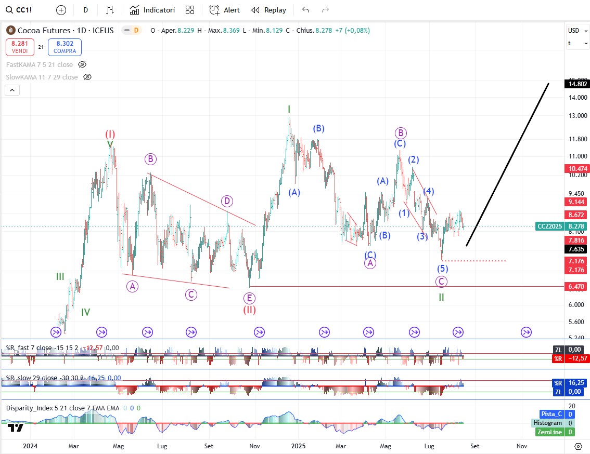Undo the last chart action
This screenshot has height=454, width=590.
[x=305, y=10]
